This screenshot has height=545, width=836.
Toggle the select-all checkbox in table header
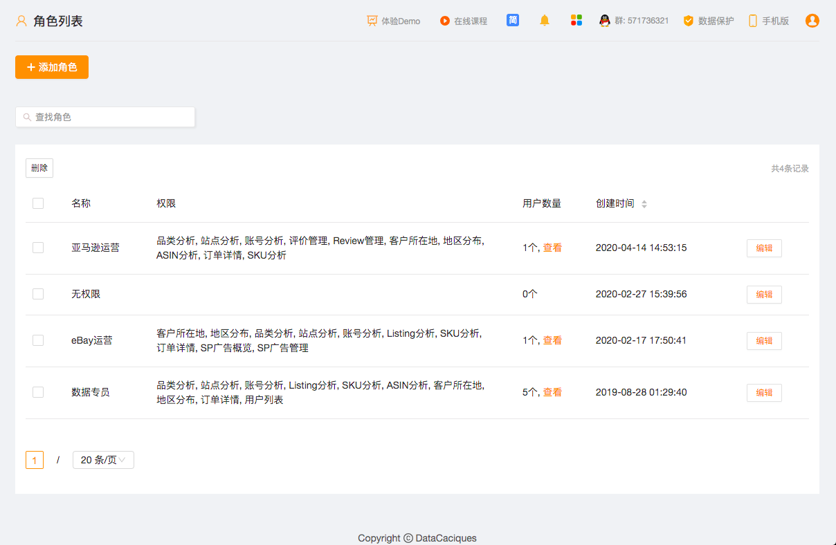(x=38, y=203)
